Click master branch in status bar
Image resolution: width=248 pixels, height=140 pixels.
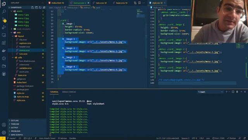tap(11, 138)
